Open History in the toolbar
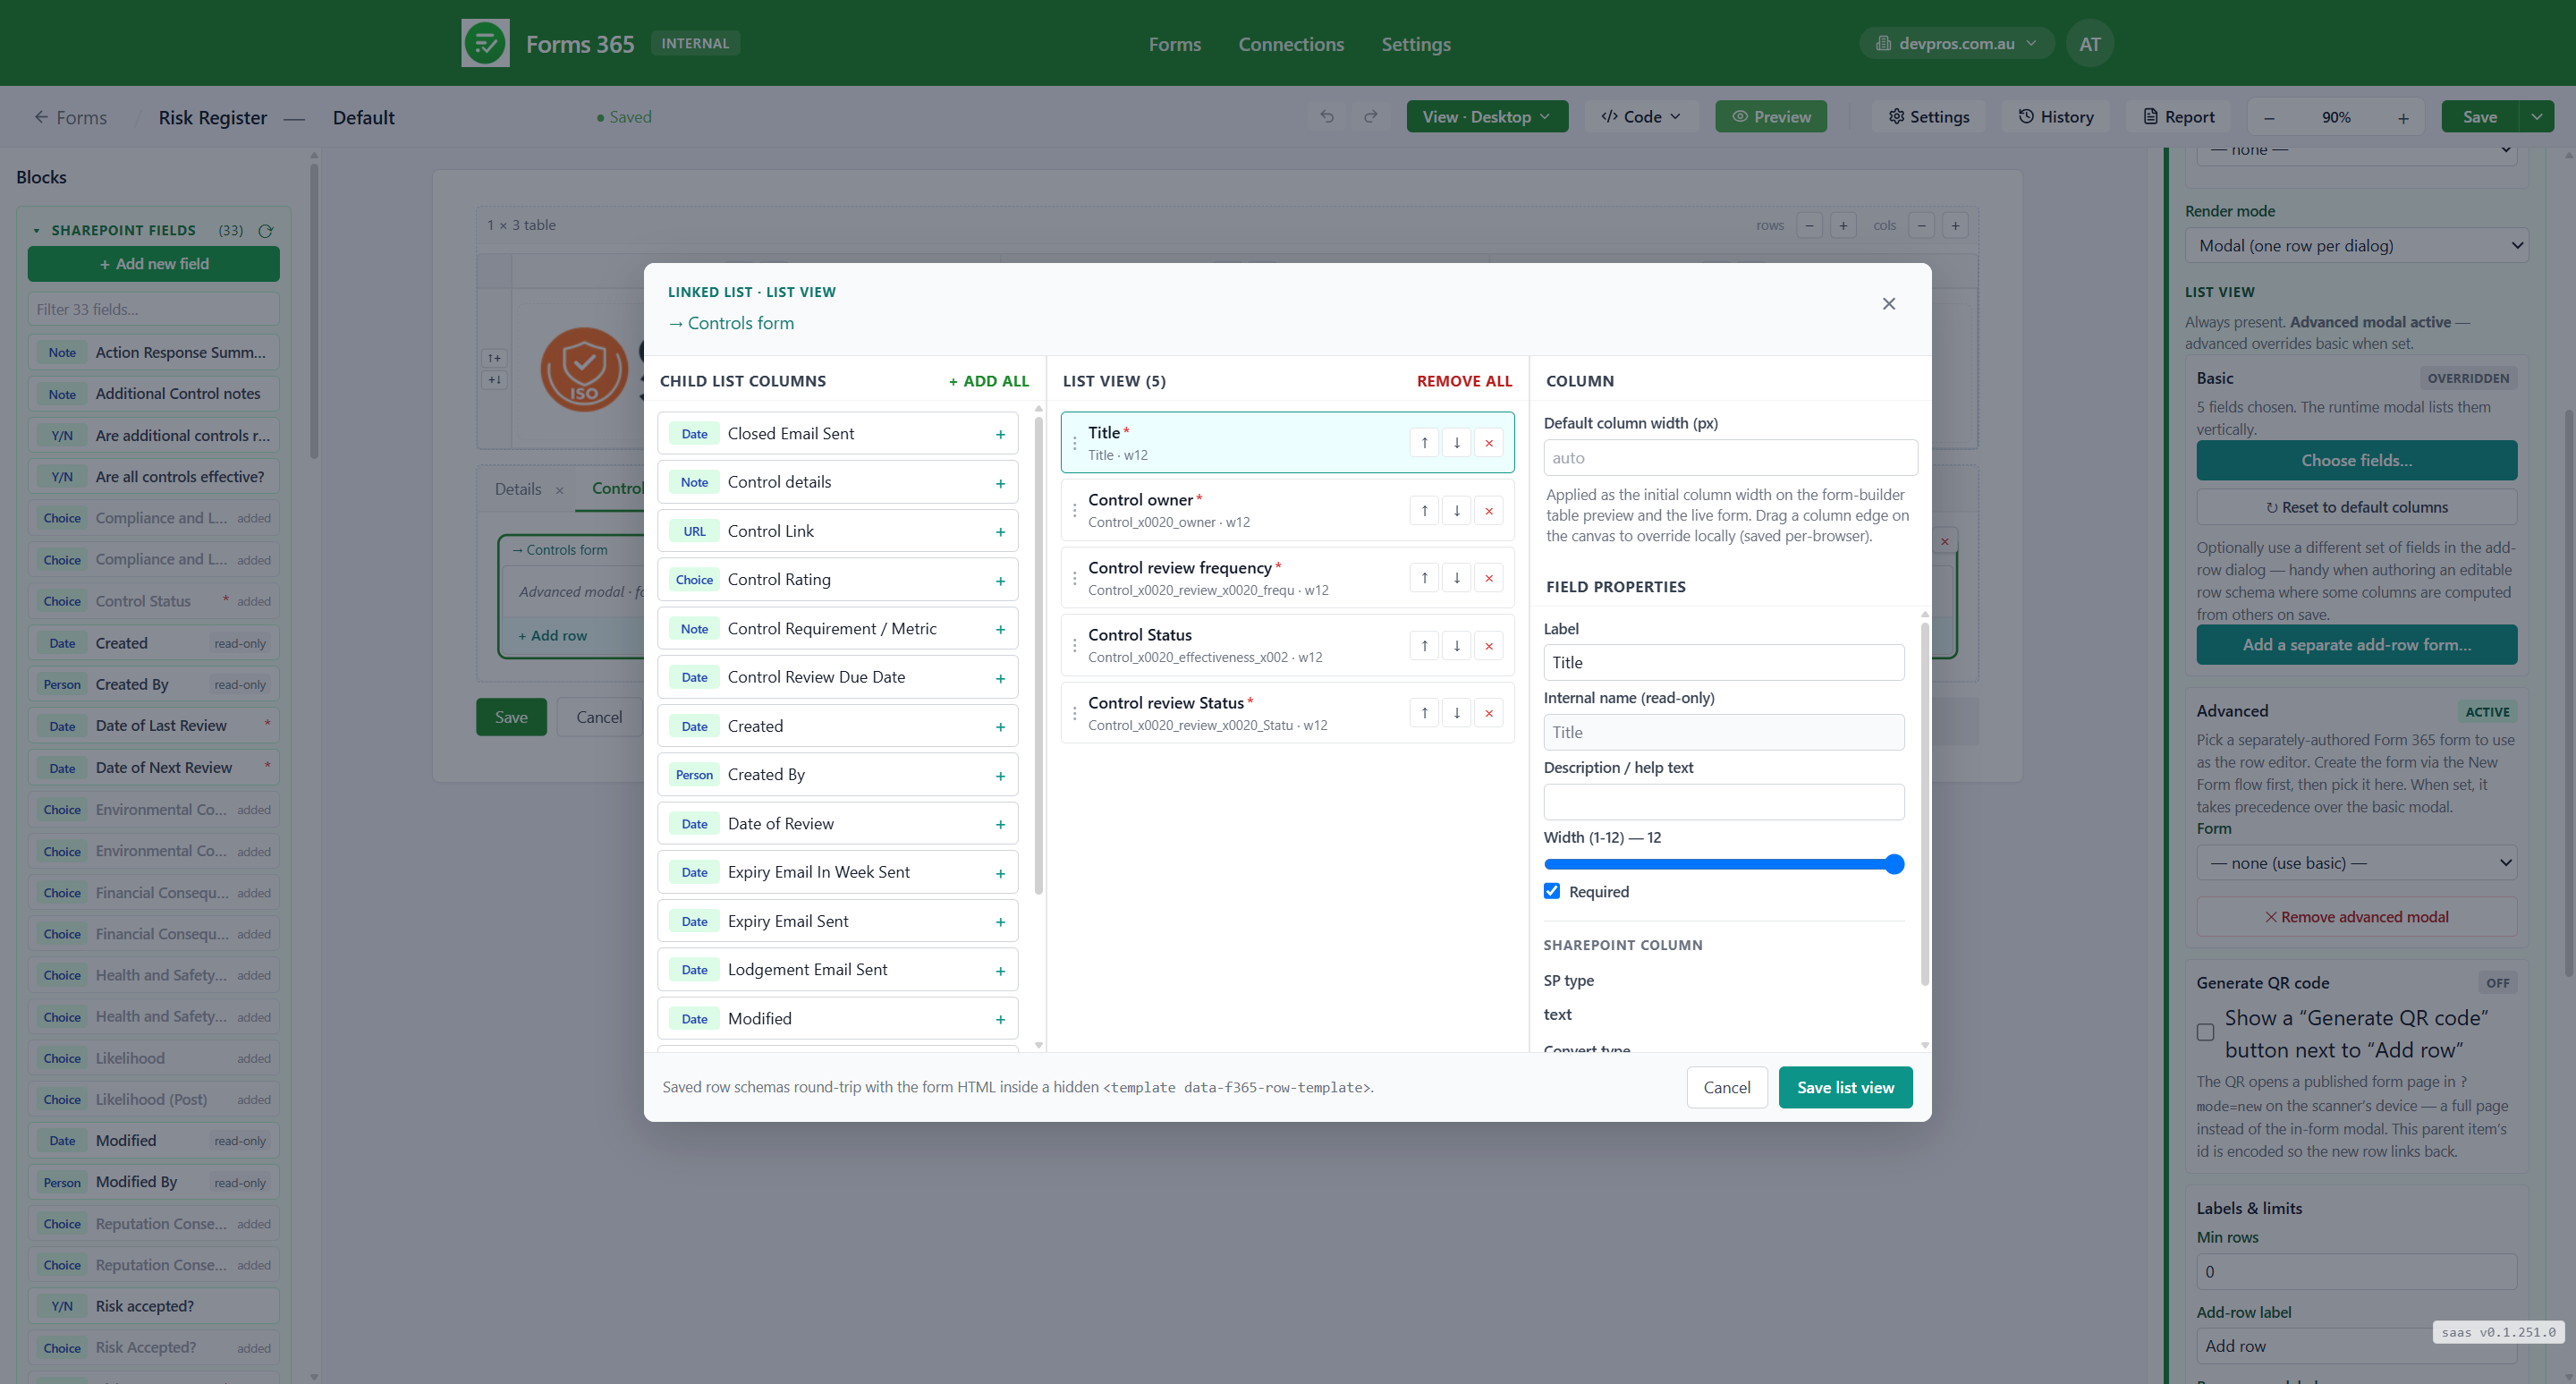 2055,117
